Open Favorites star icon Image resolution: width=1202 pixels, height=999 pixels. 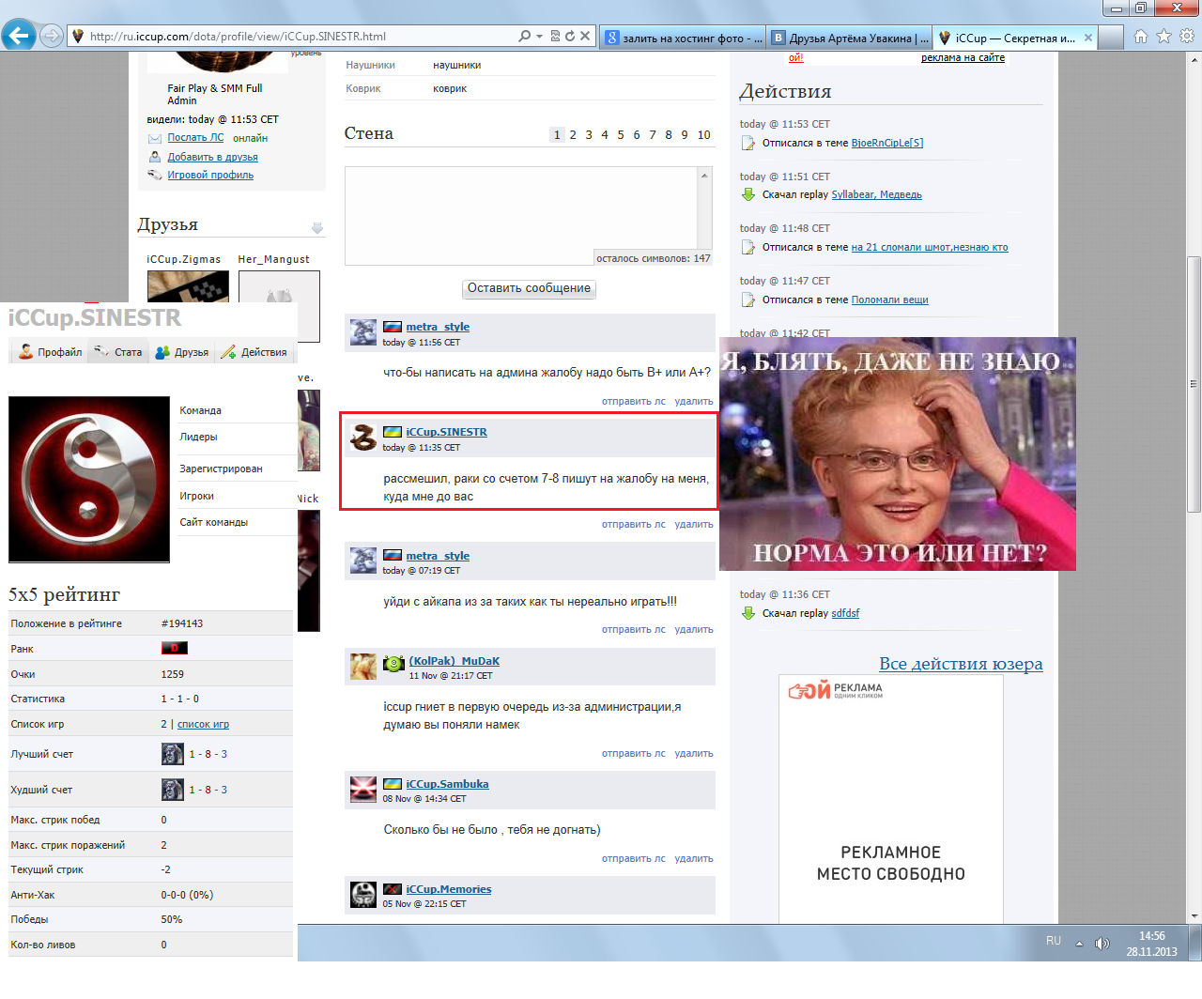pos(1163,36)
